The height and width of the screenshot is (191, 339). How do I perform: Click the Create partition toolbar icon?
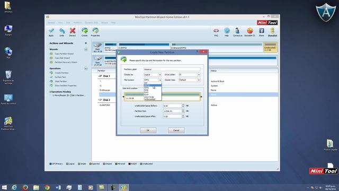coord(85,32)
